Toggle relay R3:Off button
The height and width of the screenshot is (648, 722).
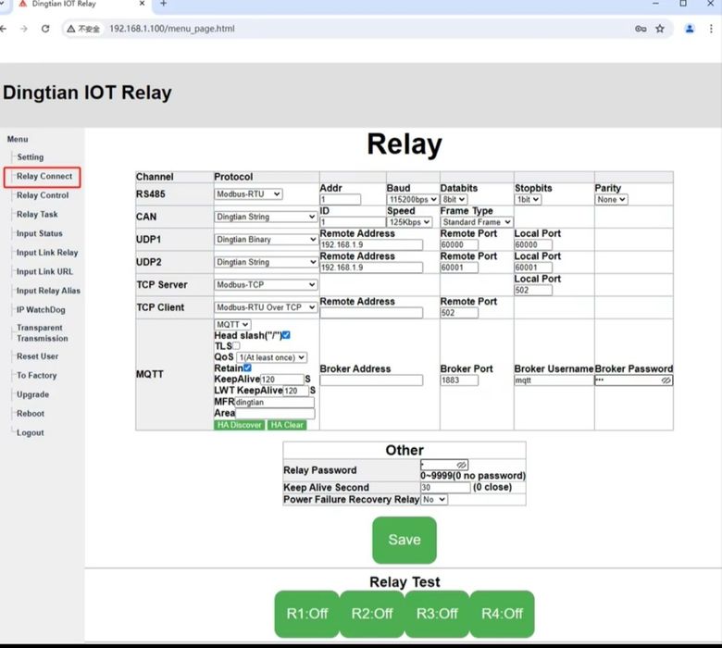tap(437, 614)
